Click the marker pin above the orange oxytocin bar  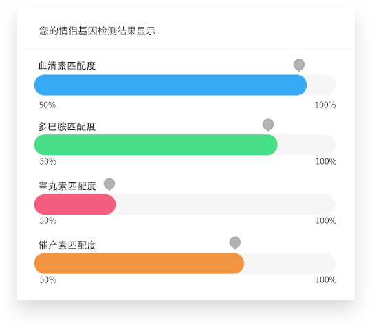point(235,242)
